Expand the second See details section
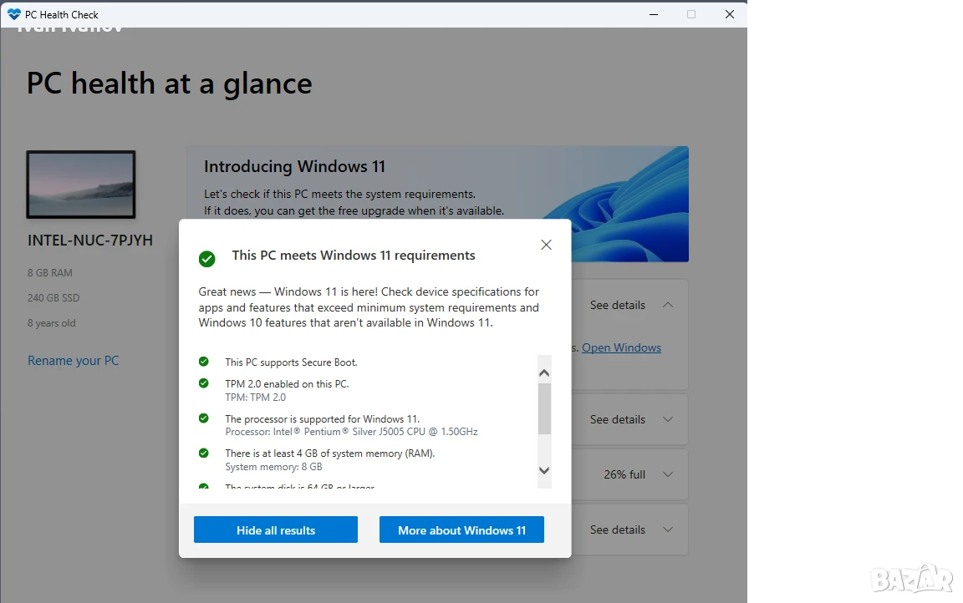 pyautogui.click(x=668, y=419)
